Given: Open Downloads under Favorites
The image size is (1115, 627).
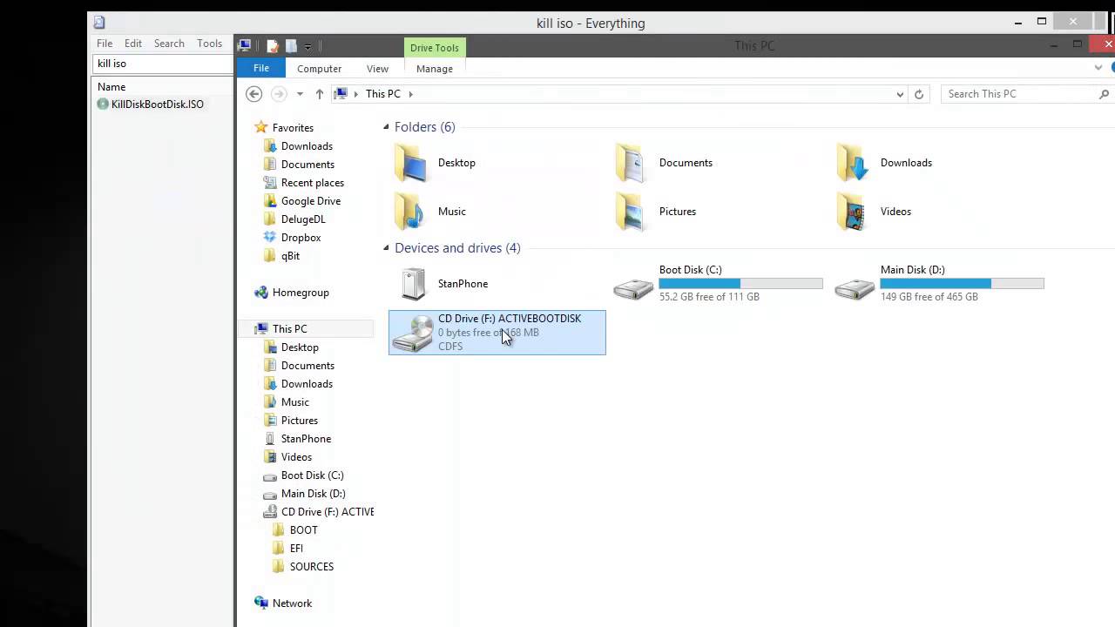Looking at the screenshot, I should point(307,146).
